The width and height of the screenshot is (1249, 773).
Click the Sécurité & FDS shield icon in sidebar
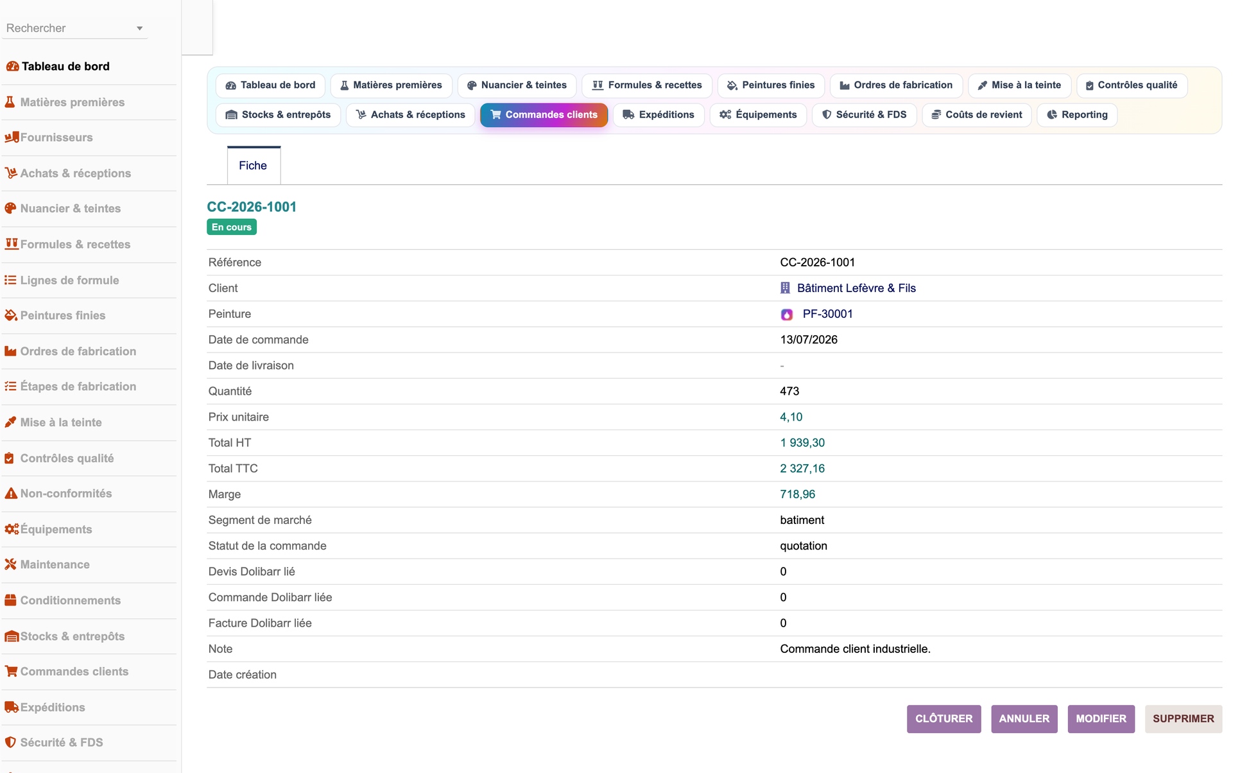click(10, 742)
